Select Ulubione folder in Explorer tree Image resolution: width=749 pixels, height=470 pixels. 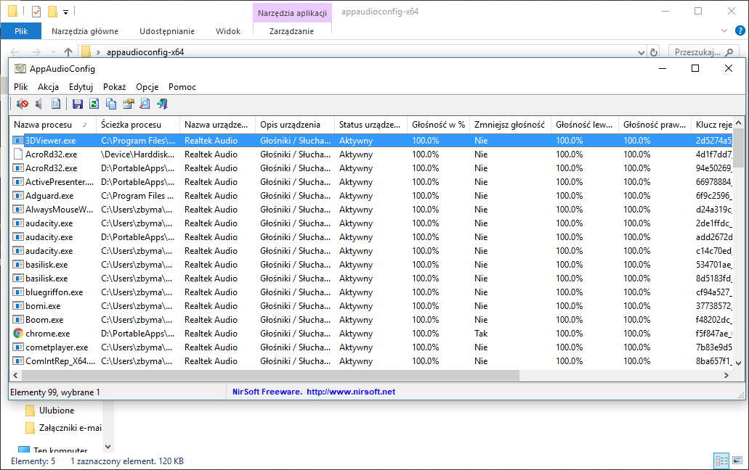coord(57,411)
